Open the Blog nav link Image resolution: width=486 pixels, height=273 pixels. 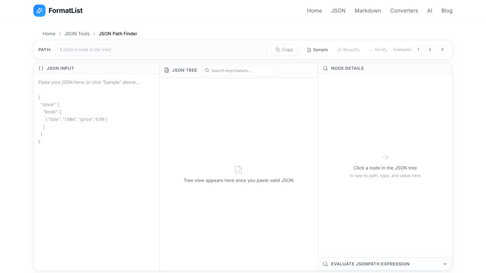click(x=447, y=11)
